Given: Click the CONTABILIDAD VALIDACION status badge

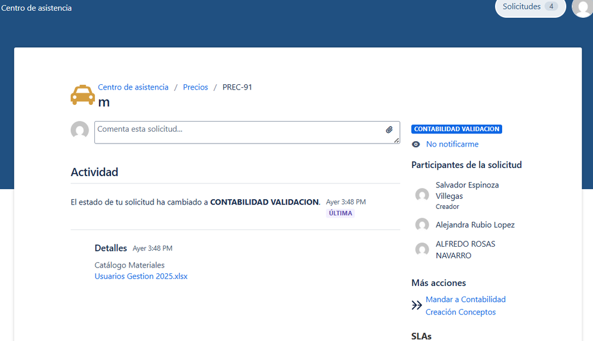Looking at the screenshot, I should (x=456, y=129).
